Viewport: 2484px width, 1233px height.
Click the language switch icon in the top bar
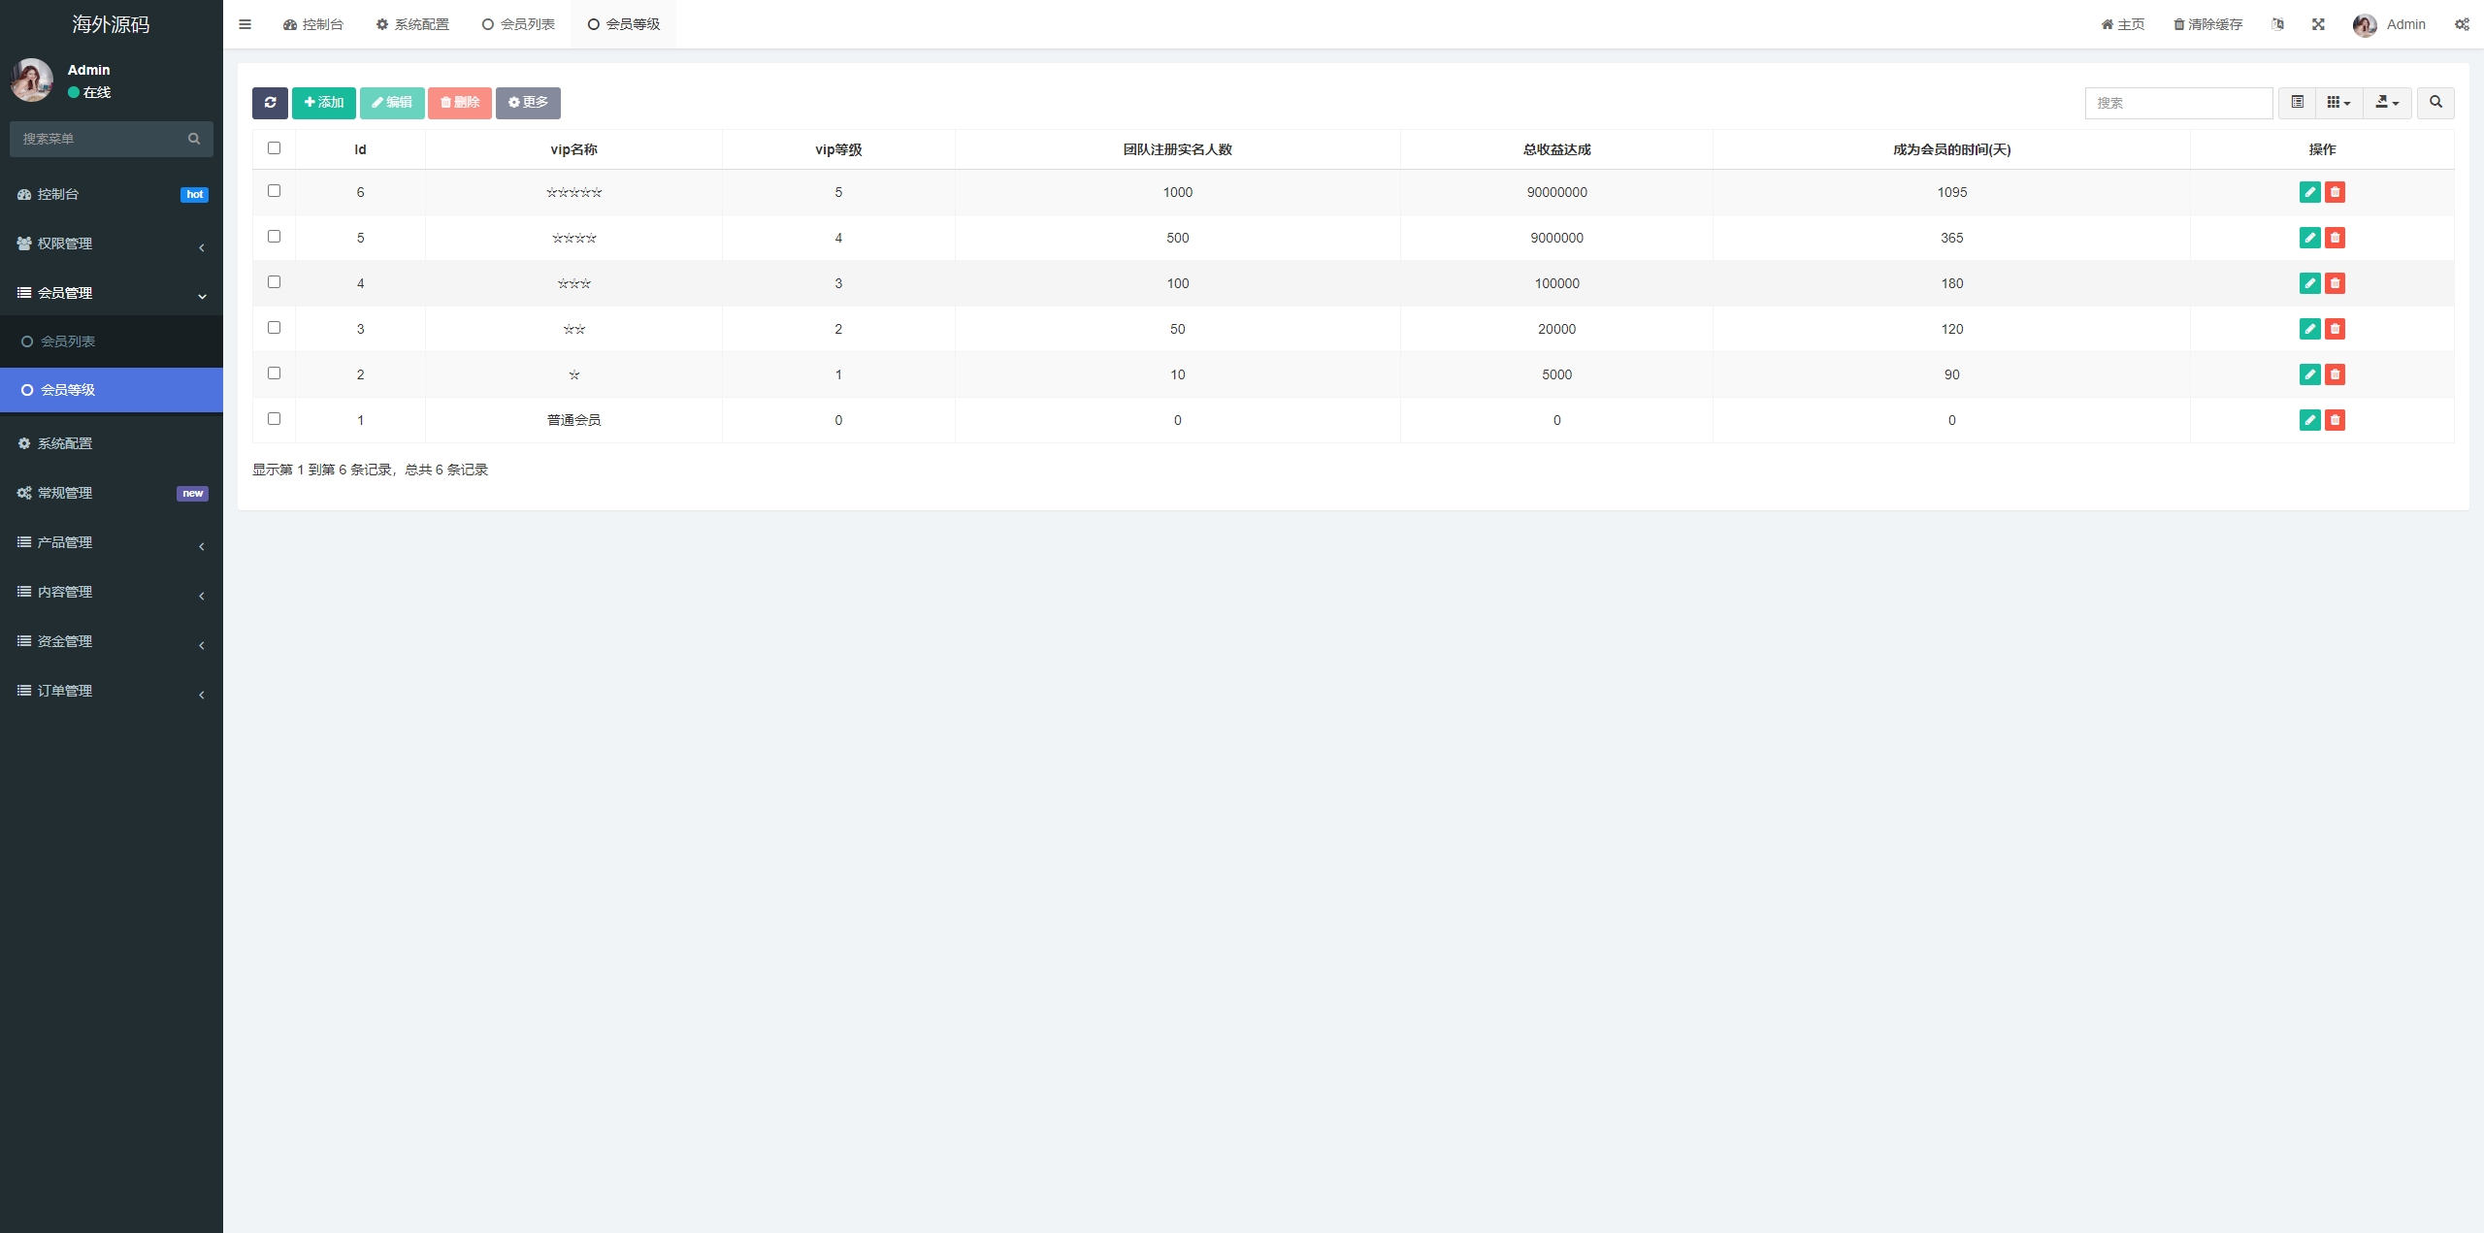[2277, 24]
